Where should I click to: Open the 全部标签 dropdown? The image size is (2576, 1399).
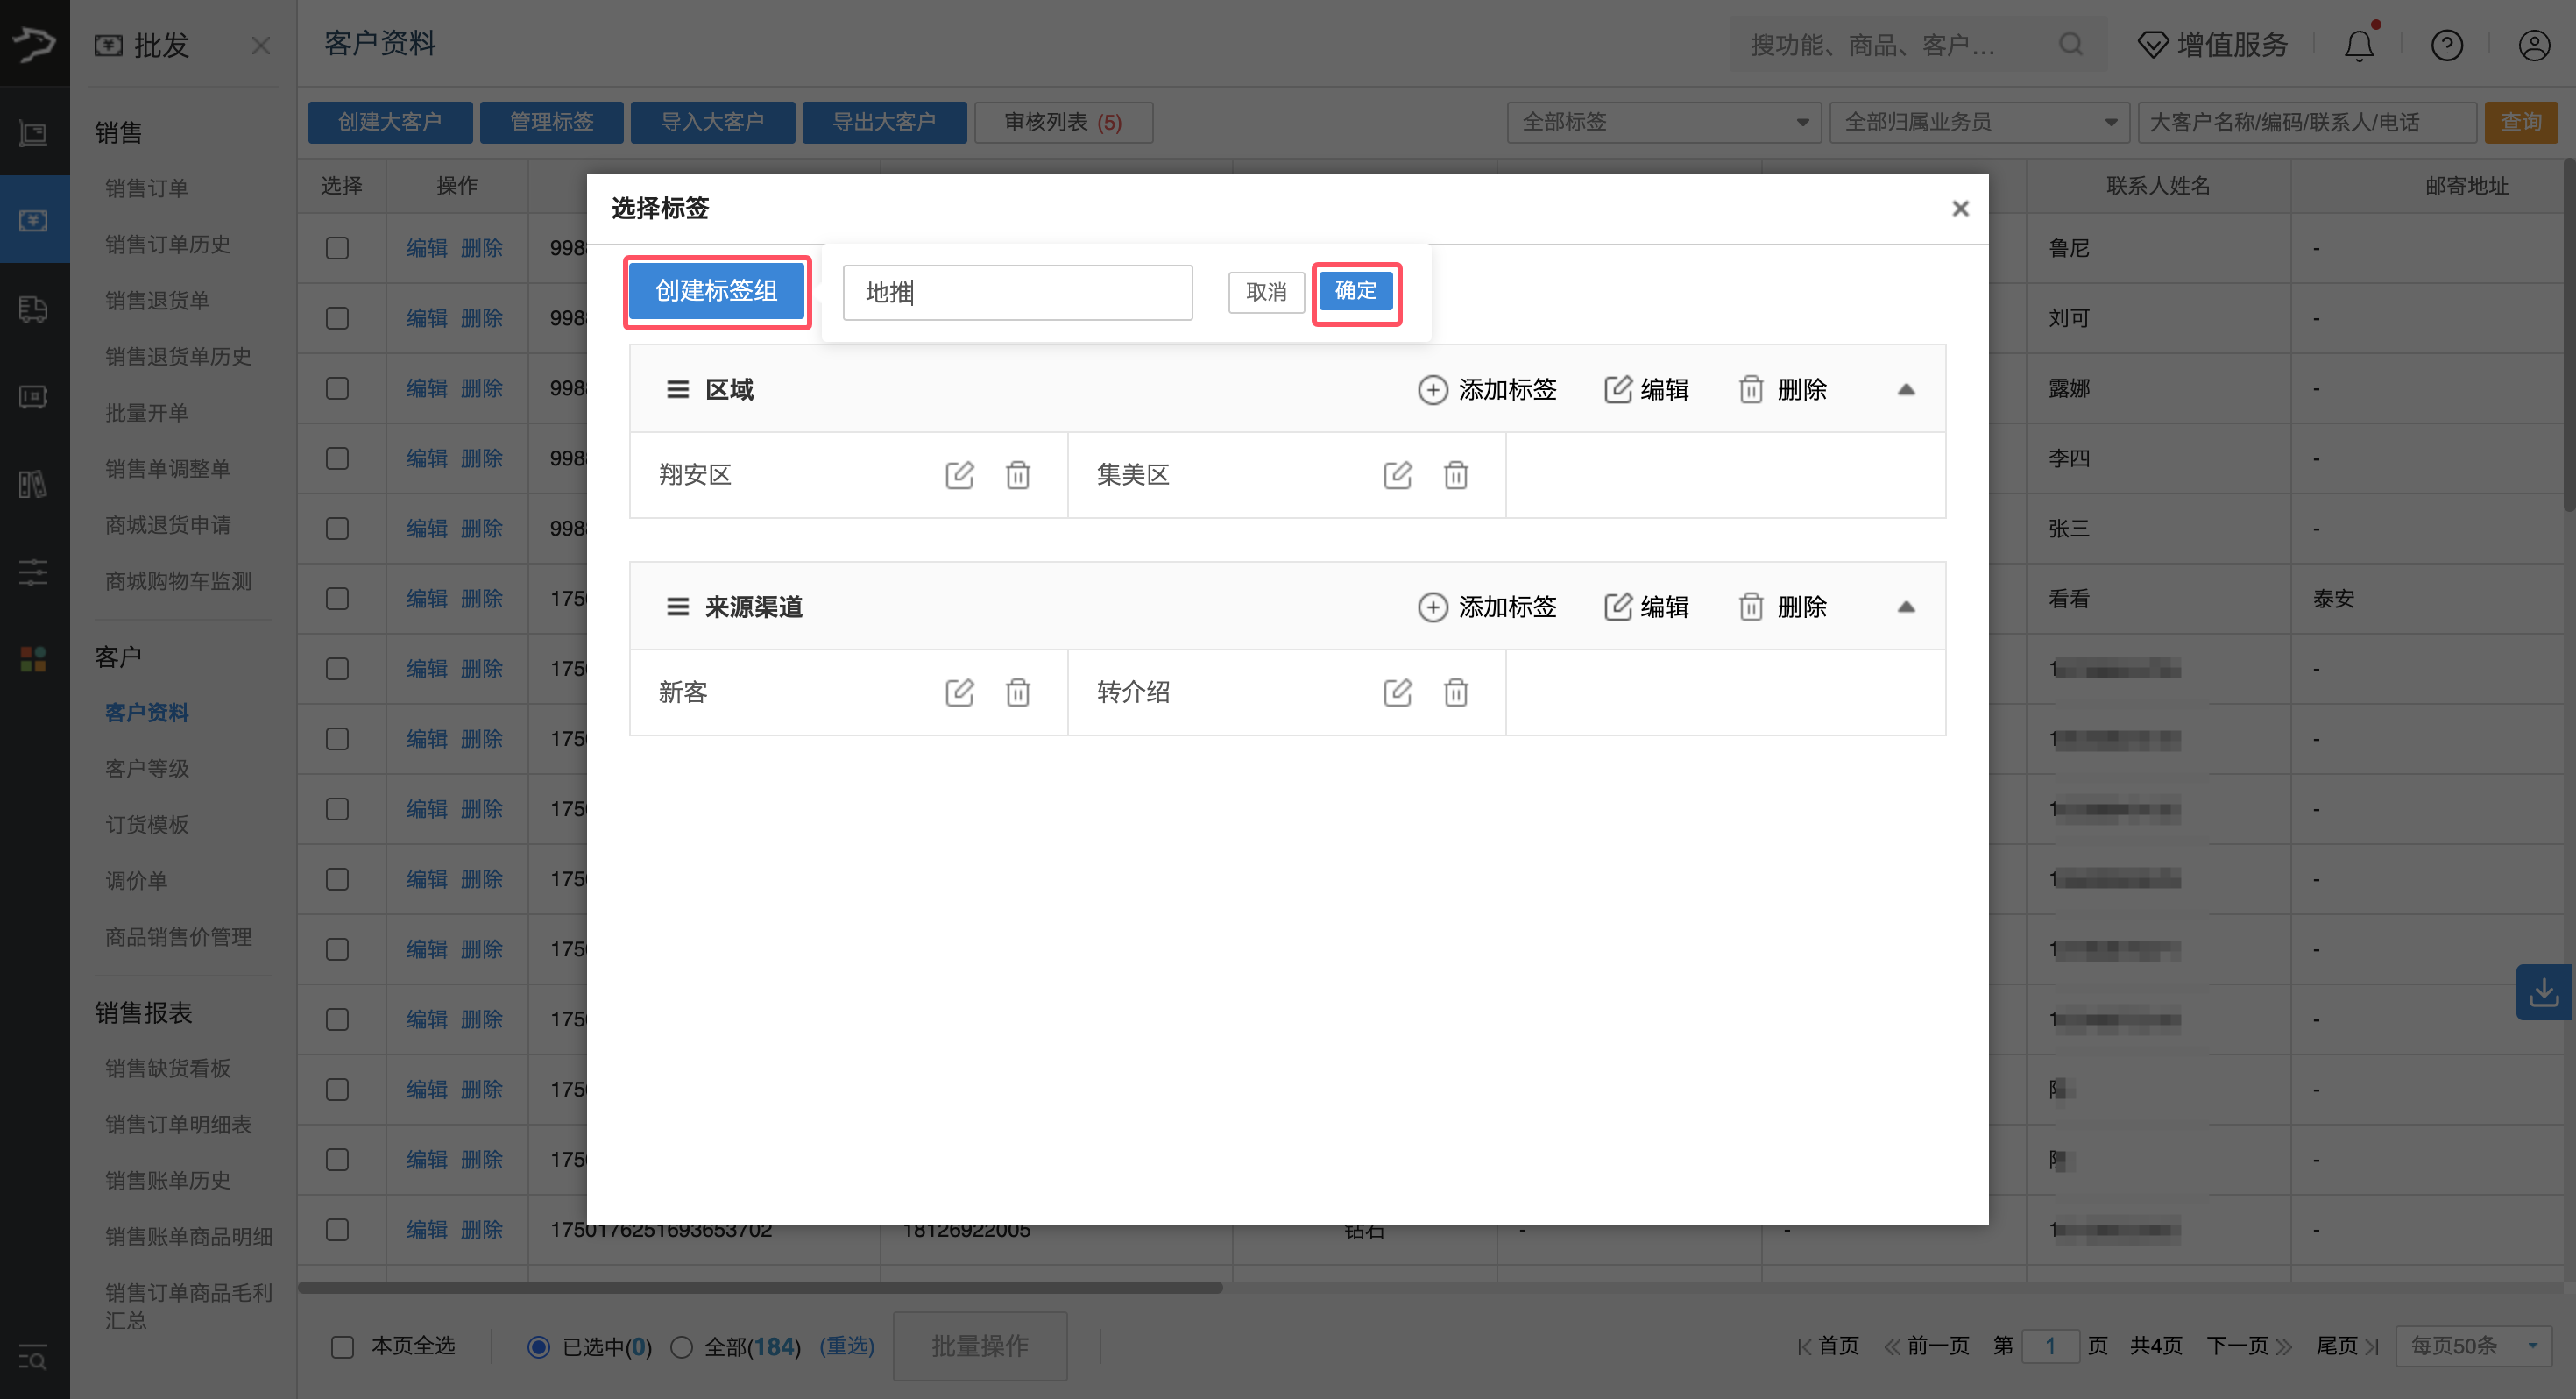pyautogui.click(x=1663, y=121)
